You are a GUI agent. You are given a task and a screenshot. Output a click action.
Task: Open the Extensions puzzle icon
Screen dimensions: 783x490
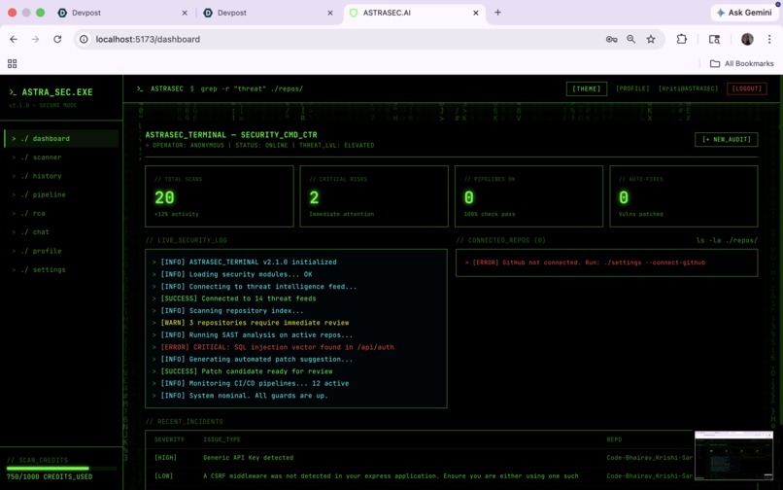tap(682, 39)
